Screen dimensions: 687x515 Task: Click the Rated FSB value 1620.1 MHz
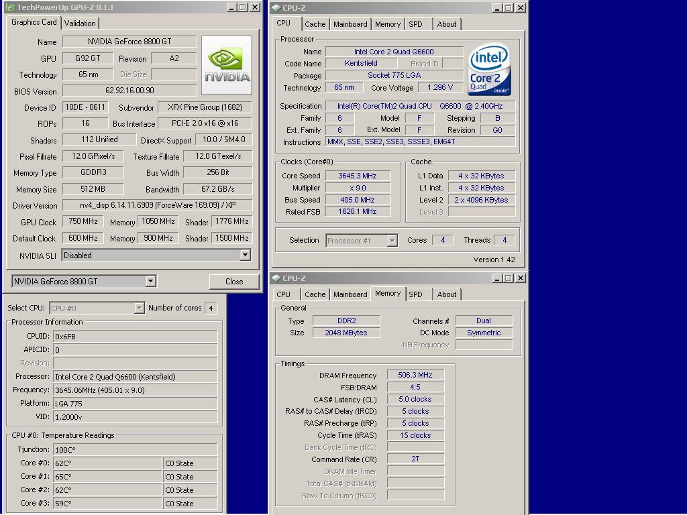coord(358,211)
